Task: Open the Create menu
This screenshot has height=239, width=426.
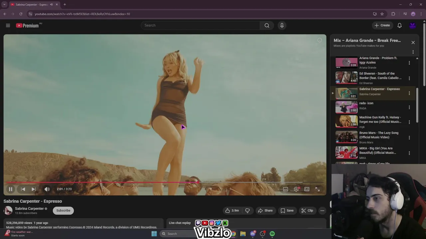Action: (x=382, y=25)
